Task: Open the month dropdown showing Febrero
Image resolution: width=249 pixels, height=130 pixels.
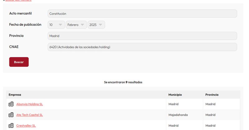Action: [x=76, y=25]
